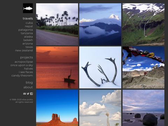Open the acropoclipse project
Screen dimensions: 168x126
pyautogui.click(x=24, y=62)
